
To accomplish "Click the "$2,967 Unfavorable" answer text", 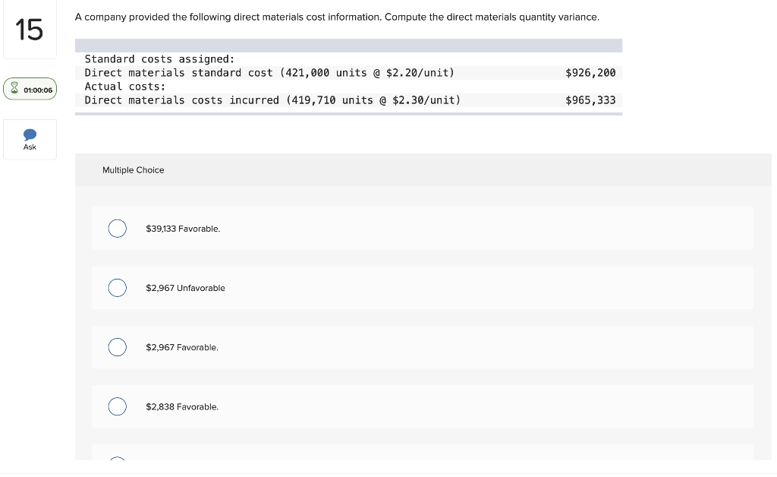I will [185, 288].
